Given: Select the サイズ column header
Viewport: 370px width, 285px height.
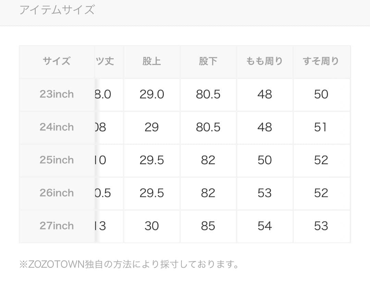Looking at the screenshot, I should tap(57, 61).
